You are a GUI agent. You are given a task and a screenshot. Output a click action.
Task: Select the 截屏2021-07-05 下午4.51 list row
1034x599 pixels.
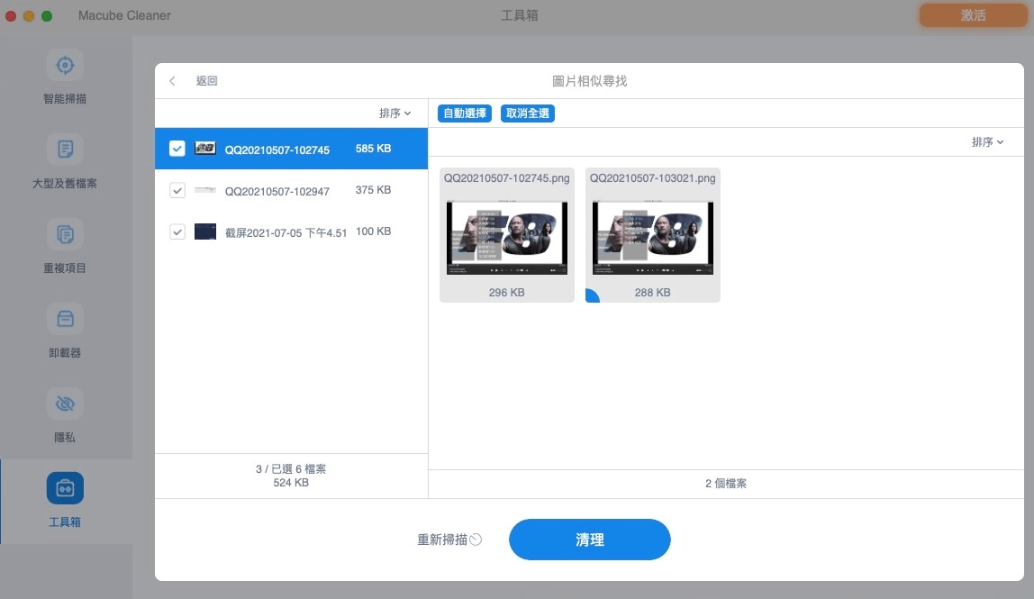click(x=292, y=231)
